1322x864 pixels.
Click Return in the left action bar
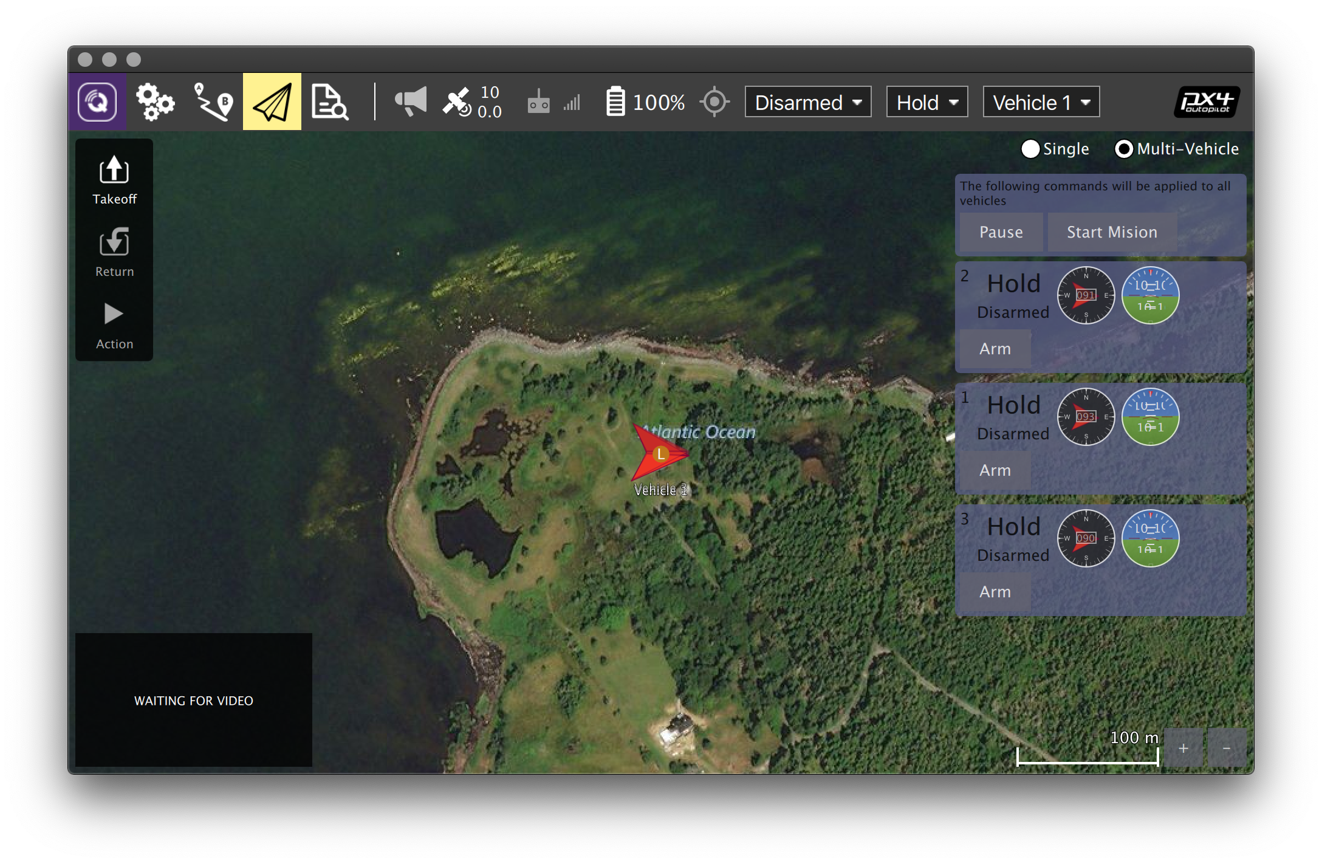point(114,251)
